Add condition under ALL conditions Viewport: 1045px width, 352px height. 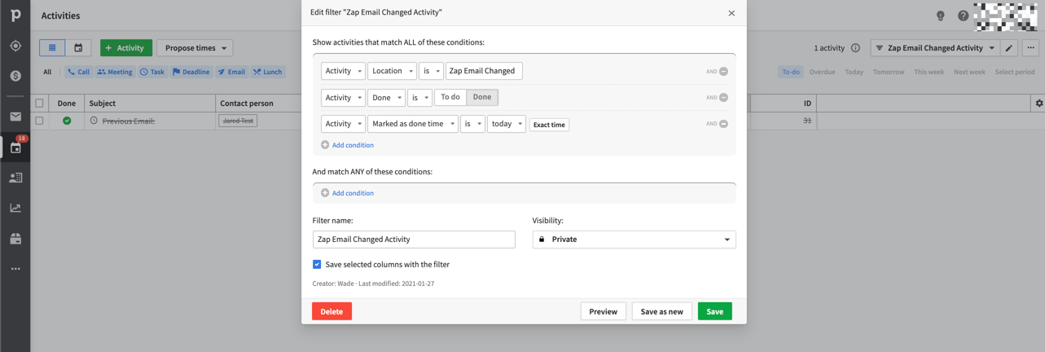click(x=347, y=145)
